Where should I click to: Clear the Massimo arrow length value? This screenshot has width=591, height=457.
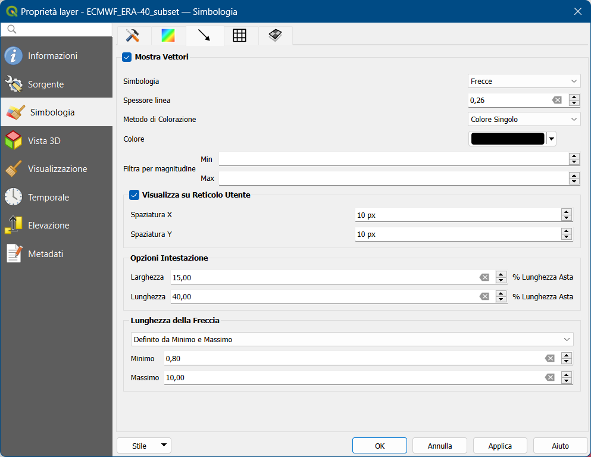550,377
